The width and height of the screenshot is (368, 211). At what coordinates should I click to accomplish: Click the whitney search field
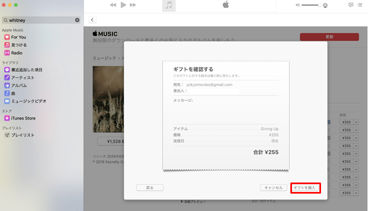coord(41,20)
